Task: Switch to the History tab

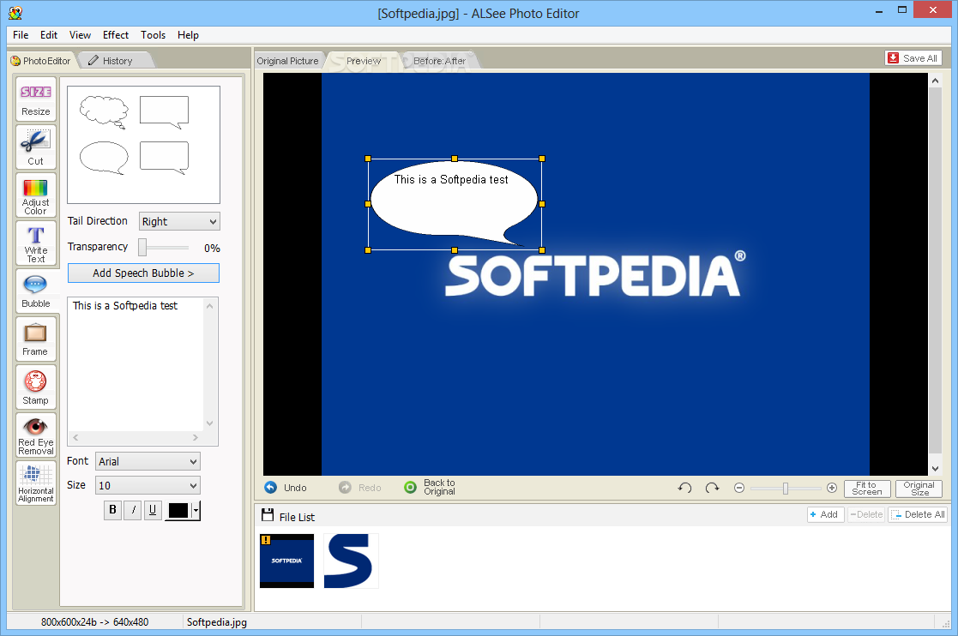Action: pos(116,61)
